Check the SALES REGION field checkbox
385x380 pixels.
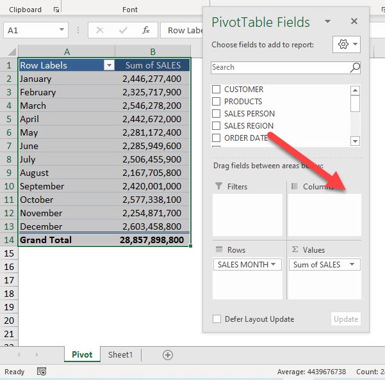(216, 125)
